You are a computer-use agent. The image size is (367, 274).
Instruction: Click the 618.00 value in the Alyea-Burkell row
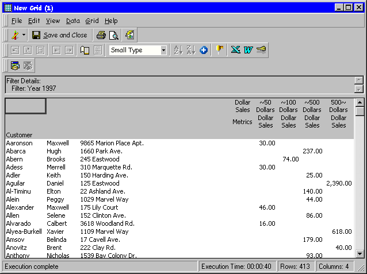point(342,231)
